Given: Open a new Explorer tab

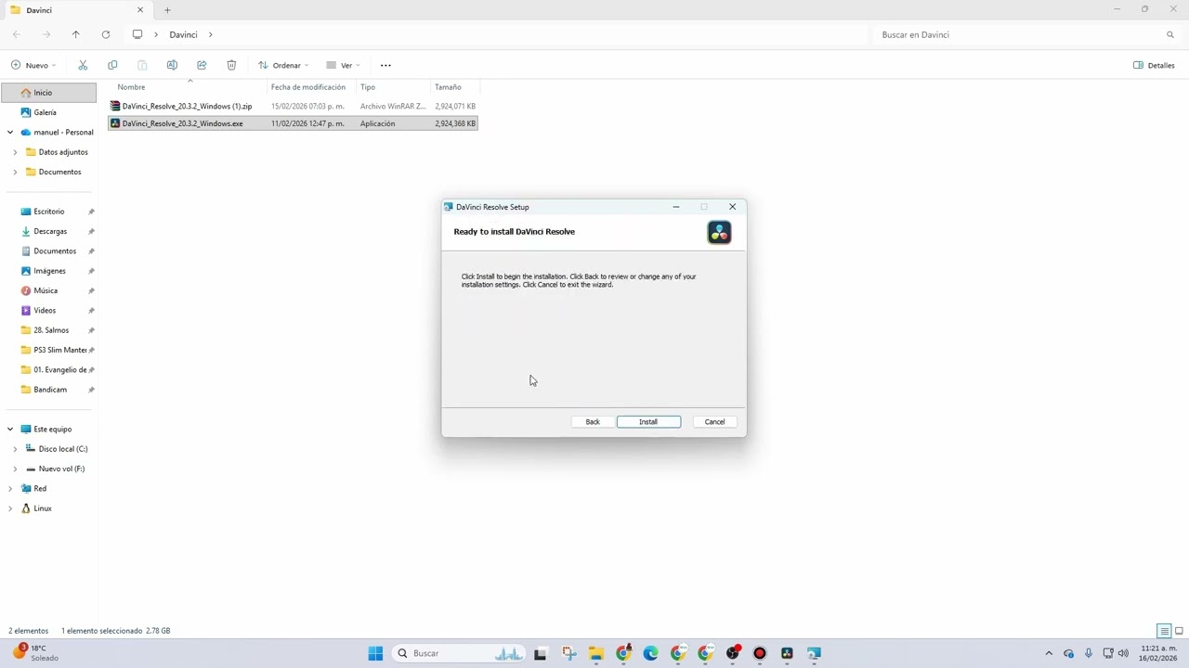Looking at the screenshot, I should click(167, 10).
